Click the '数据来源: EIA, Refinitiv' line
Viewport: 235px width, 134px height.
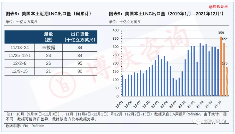(x=25, y=126)
